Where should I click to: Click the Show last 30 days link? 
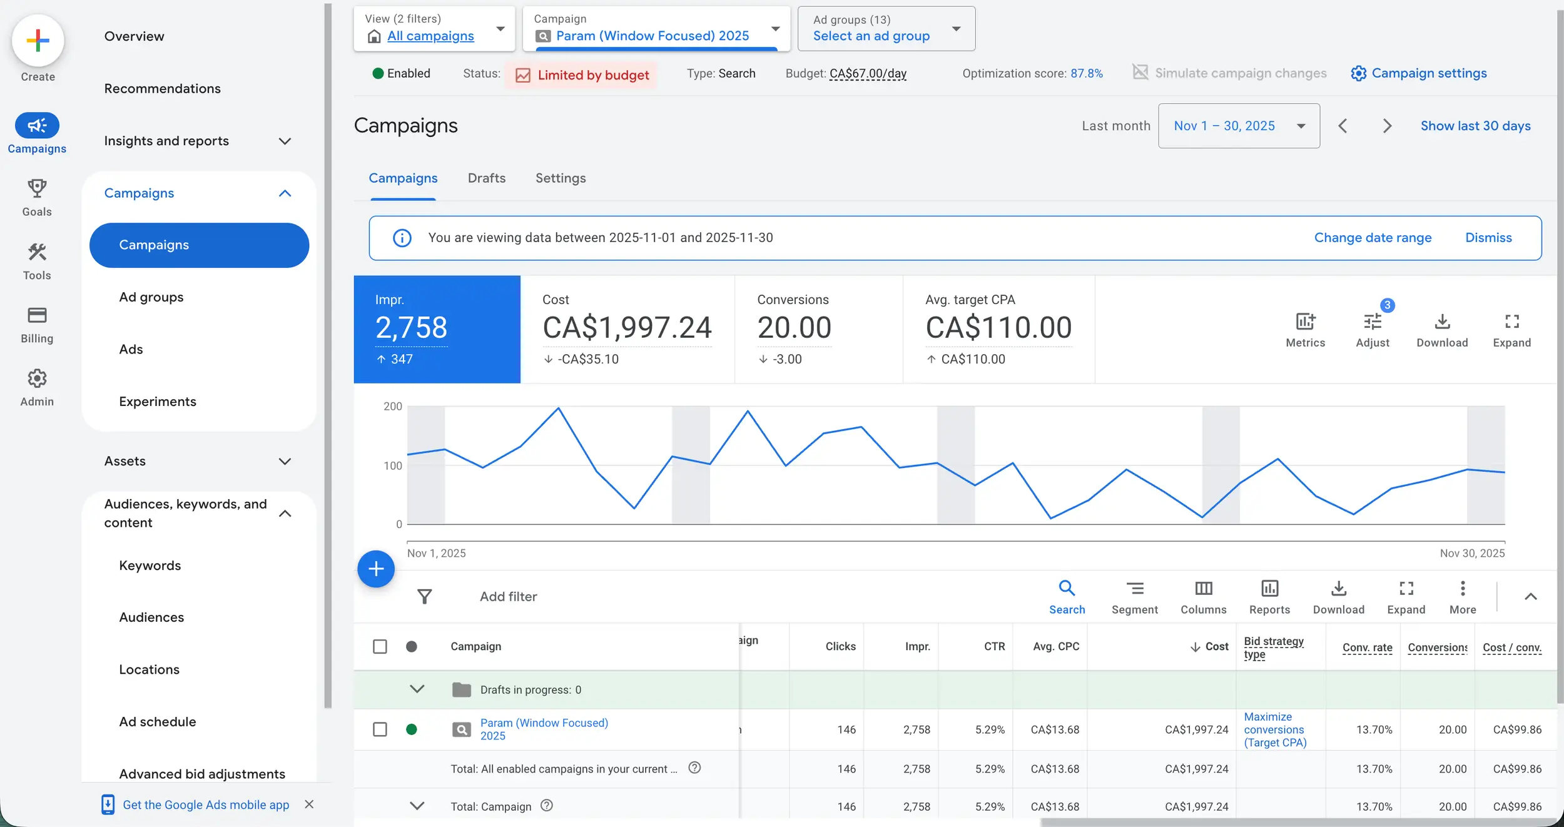pos(1475,126)
